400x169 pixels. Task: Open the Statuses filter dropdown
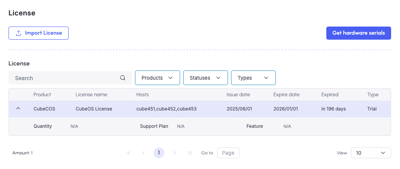click(x=205, y=78)
